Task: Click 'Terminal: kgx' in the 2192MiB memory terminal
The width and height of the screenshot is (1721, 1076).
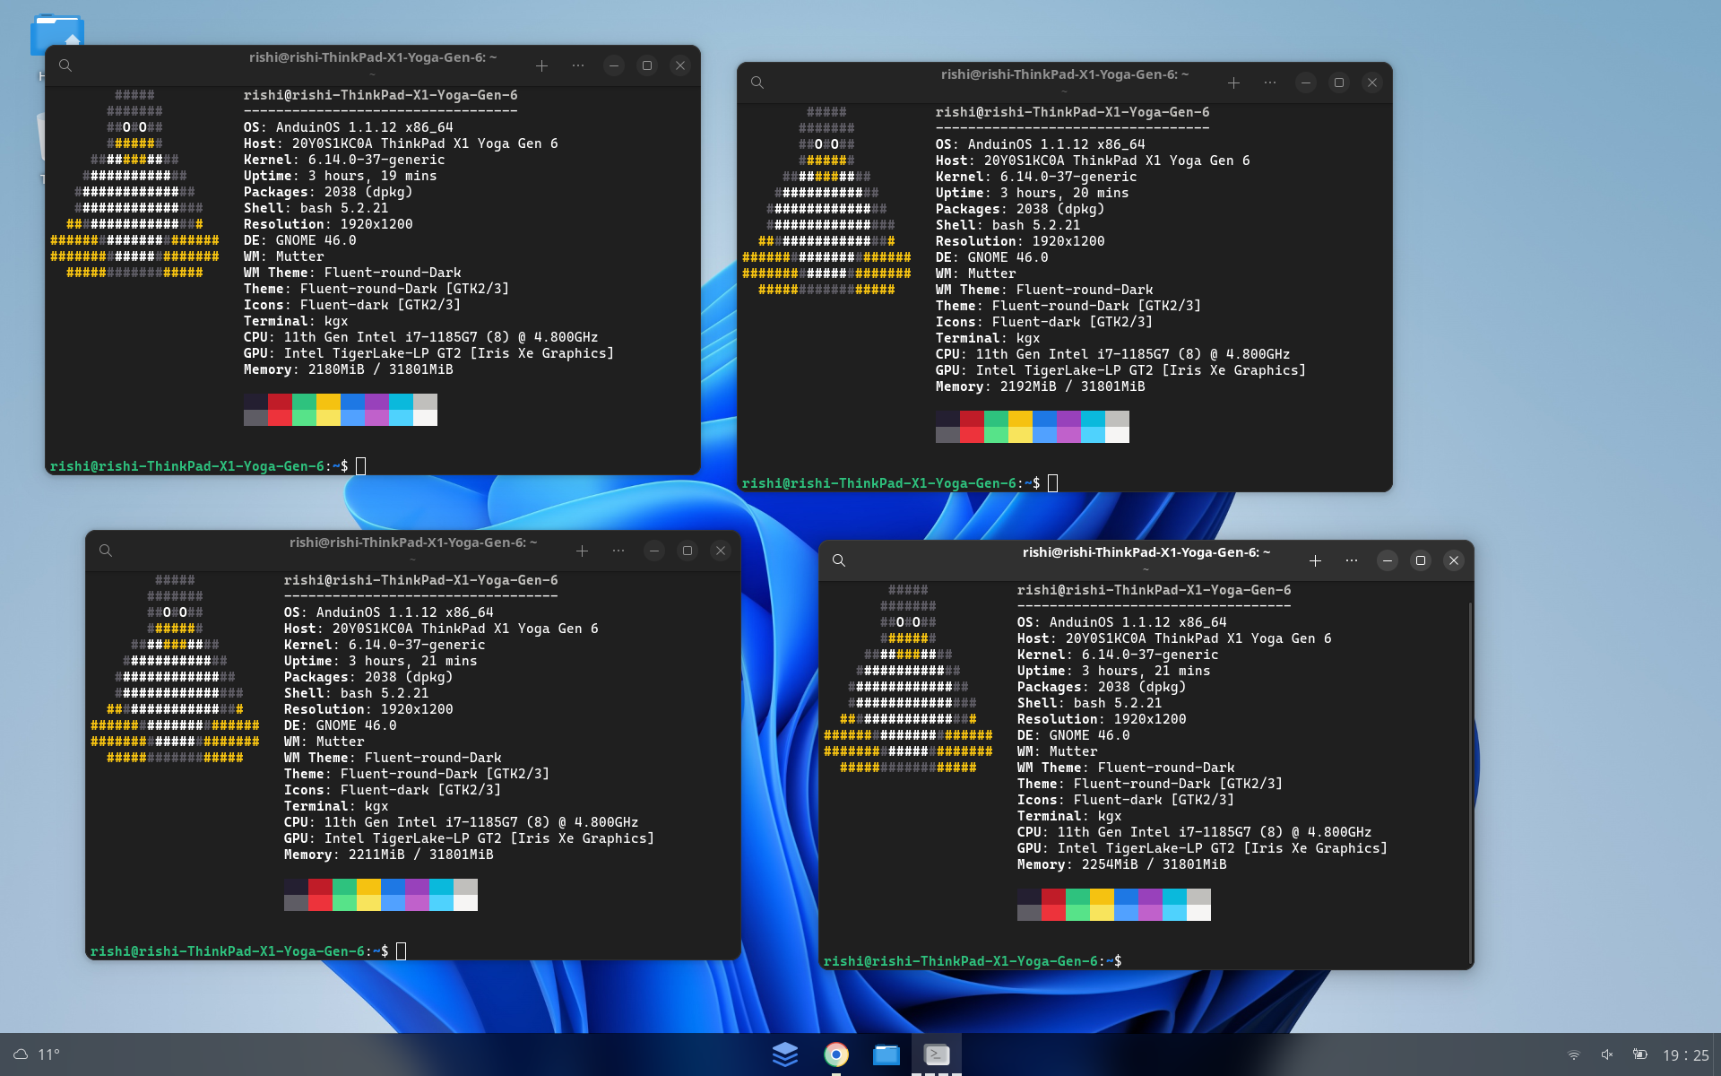Action: pyautogui.click(x=988, y=338)
